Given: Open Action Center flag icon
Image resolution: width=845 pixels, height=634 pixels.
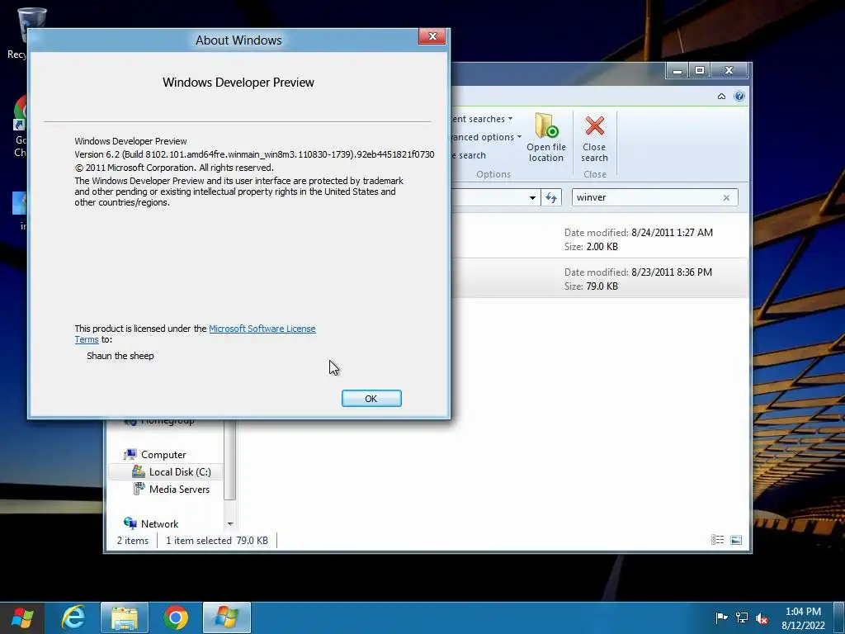Looking at the screenshot, I should point(721,617).
